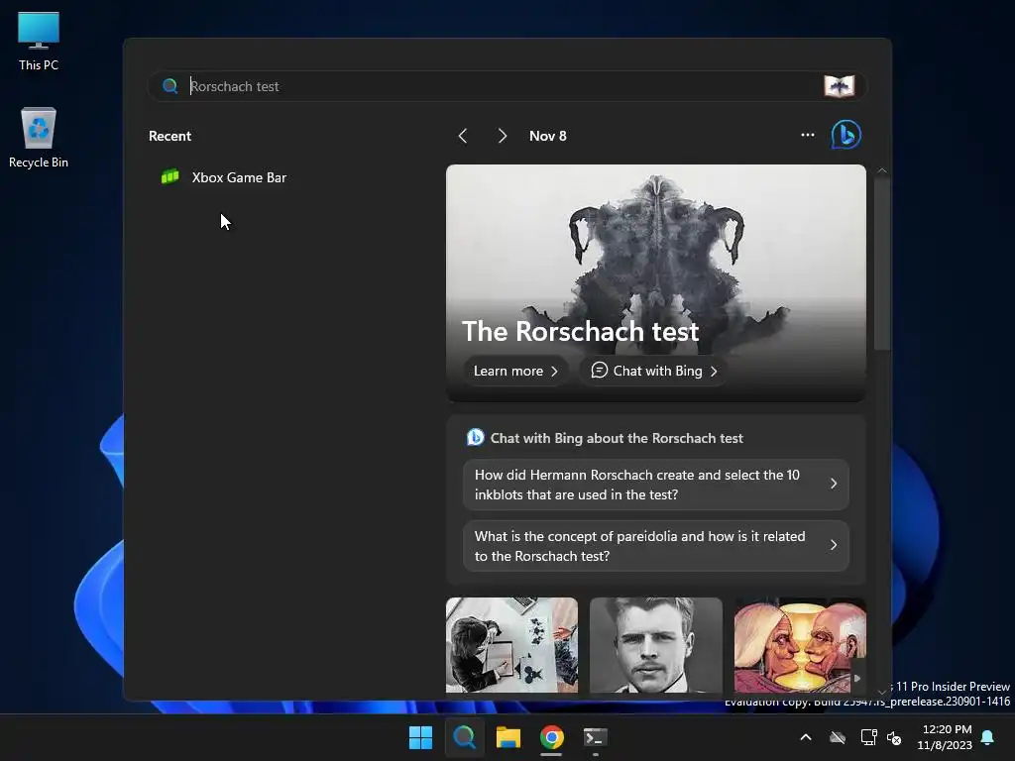Click the Recent heading text
Viewport: 1015px width, 761px height.
[x=169, y=136]
